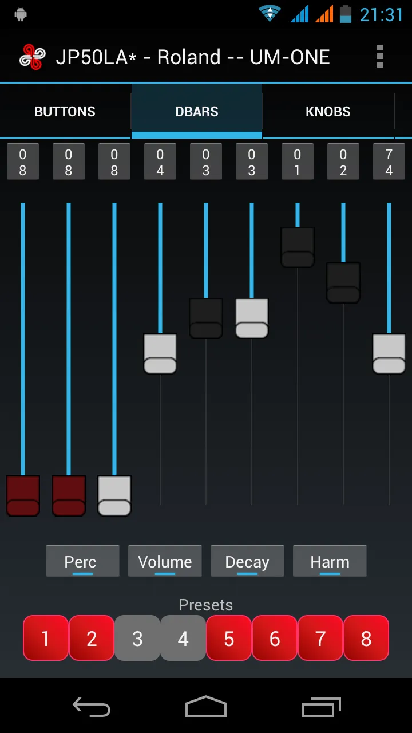Grab the seventh drawbar black handle near top
This screenshot has width=412, height=733.
pyautogui.click(x=298, y=247)
